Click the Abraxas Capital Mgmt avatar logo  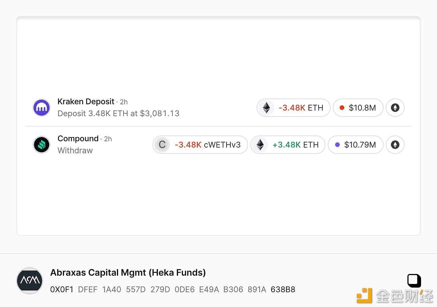[29, 281]
